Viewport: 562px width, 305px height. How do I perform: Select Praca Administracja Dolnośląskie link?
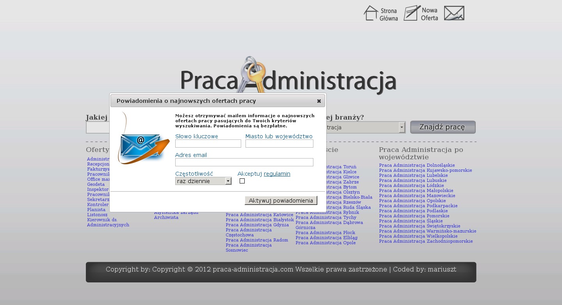(x=417, y=165)
